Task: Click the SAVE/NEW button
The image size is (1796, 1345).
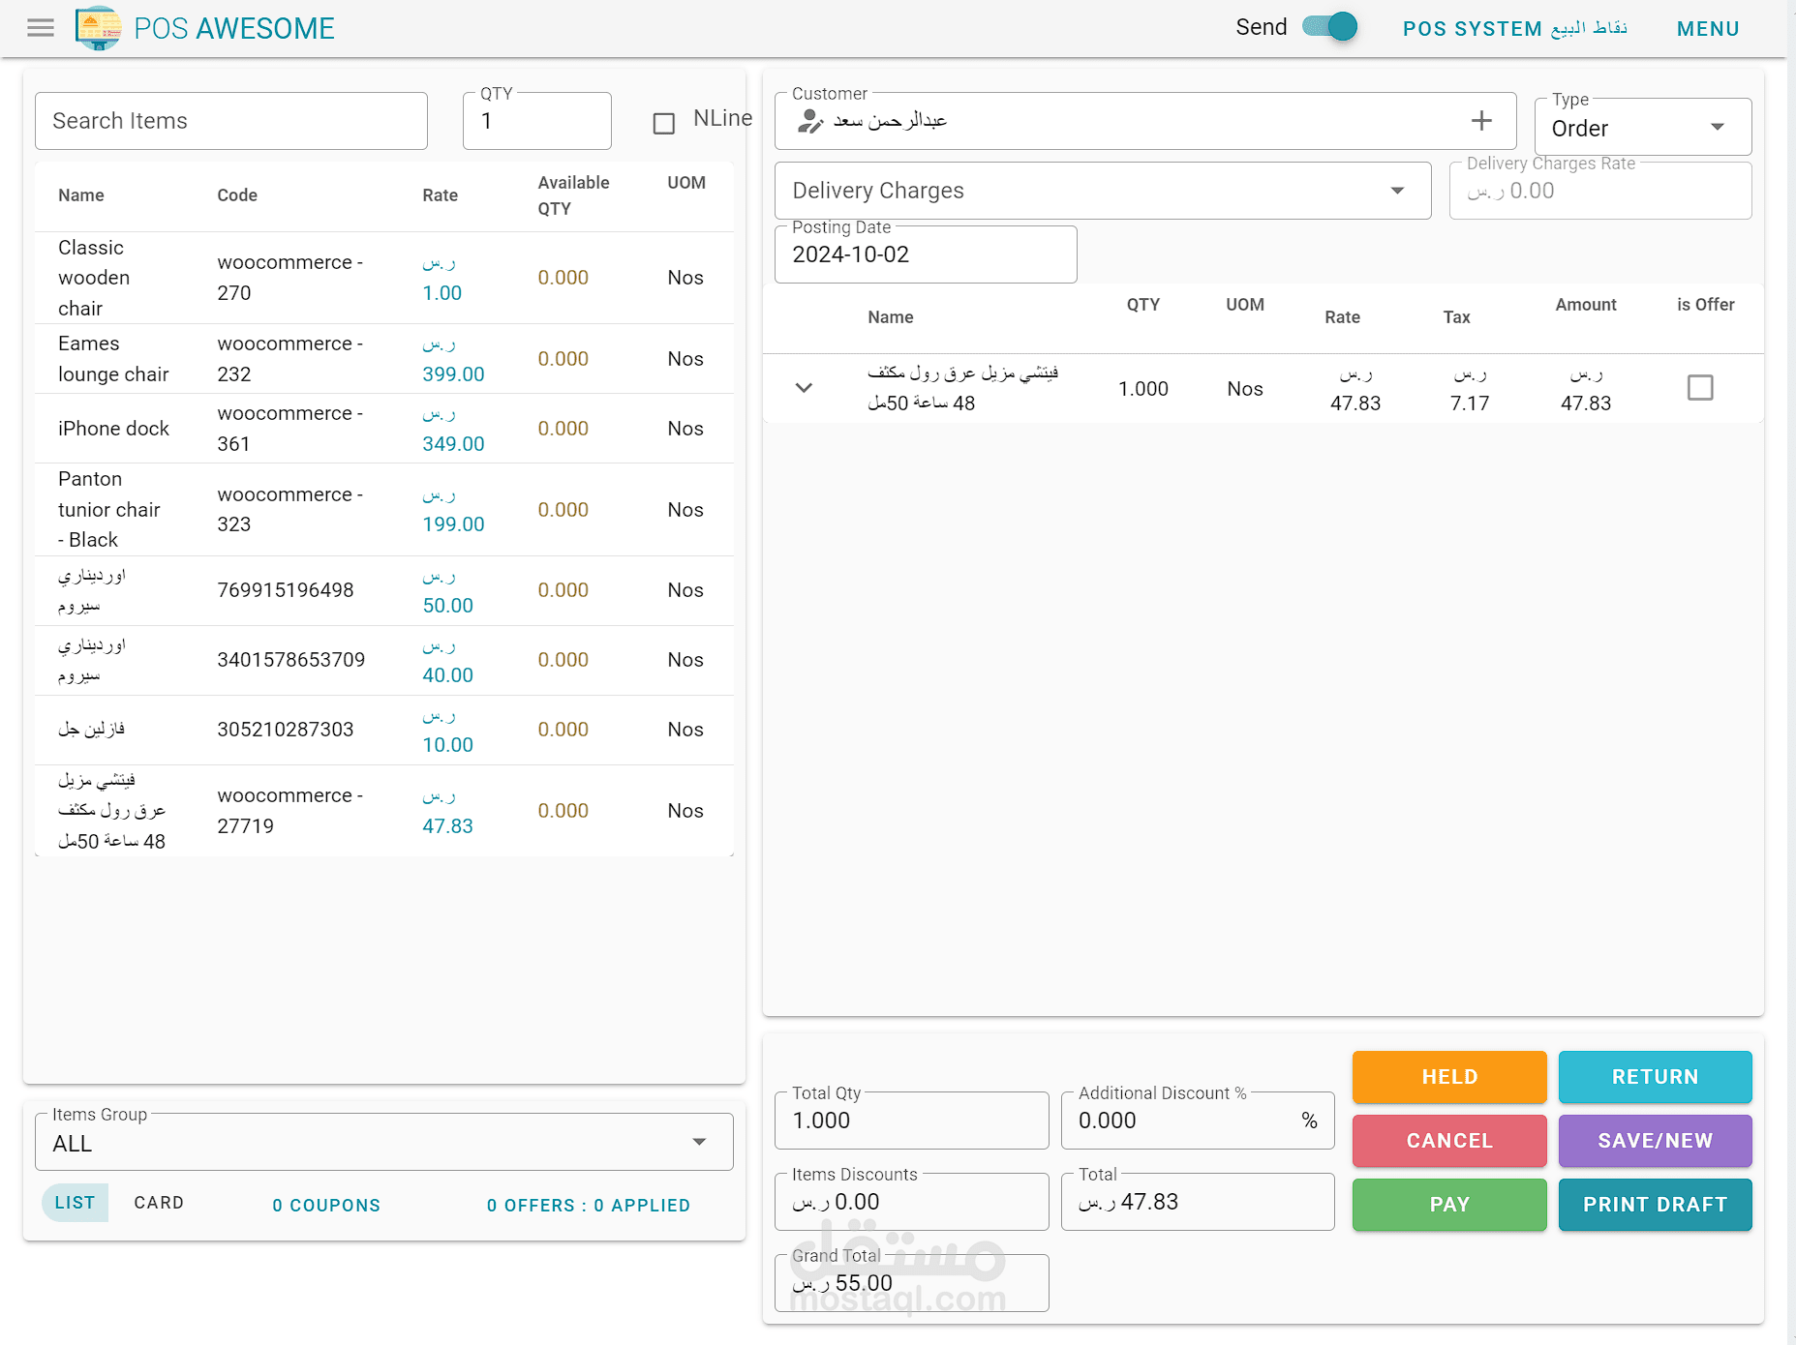Action: click(x=1655, y=1140)
